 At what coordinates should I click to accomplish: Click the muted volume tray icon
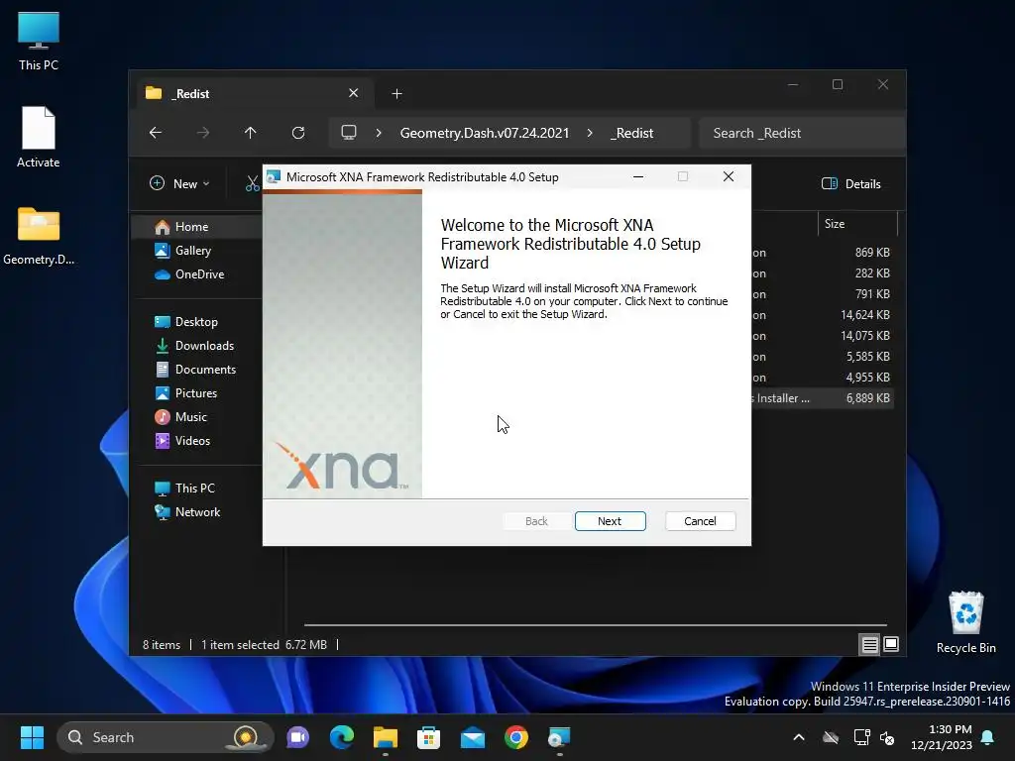click(x=887, y=737)
